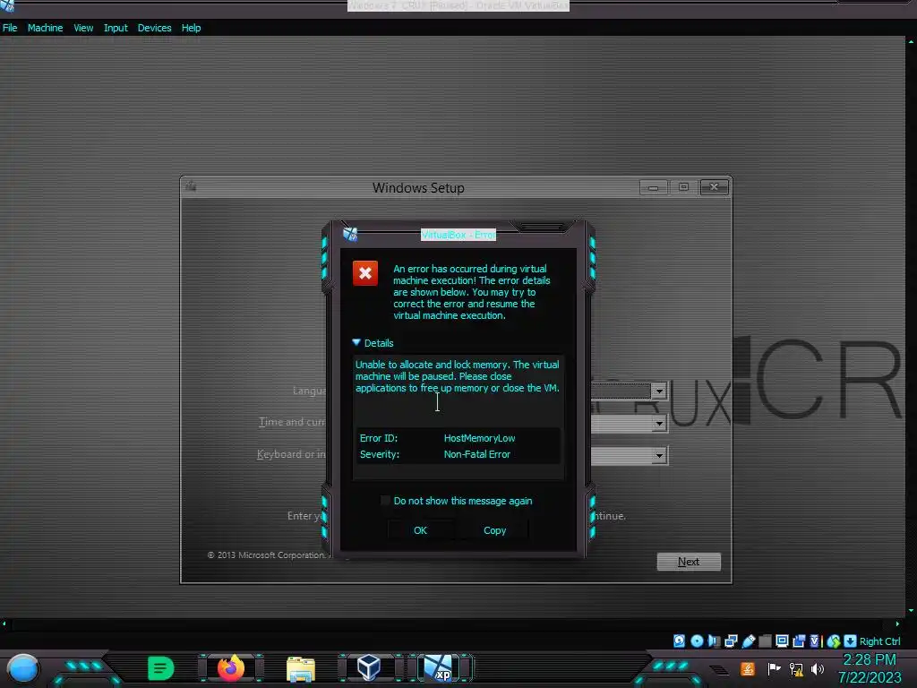Open the green chat app on taskbar

[x=161, y=668]
